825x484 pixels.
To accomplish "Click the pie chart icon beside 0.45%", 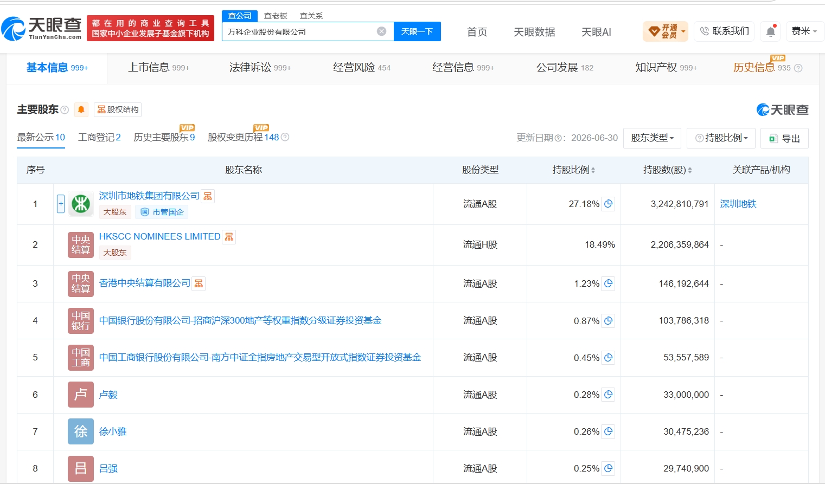I will (609, 358).
